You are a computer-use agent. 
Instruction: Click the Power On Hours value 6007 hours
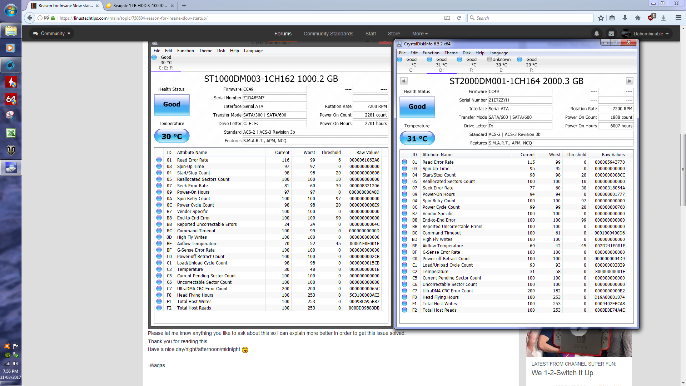(x=616, y=126)
